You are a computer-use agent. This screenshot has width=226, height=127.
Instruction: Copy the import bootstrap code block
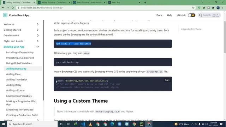[167, 80]
